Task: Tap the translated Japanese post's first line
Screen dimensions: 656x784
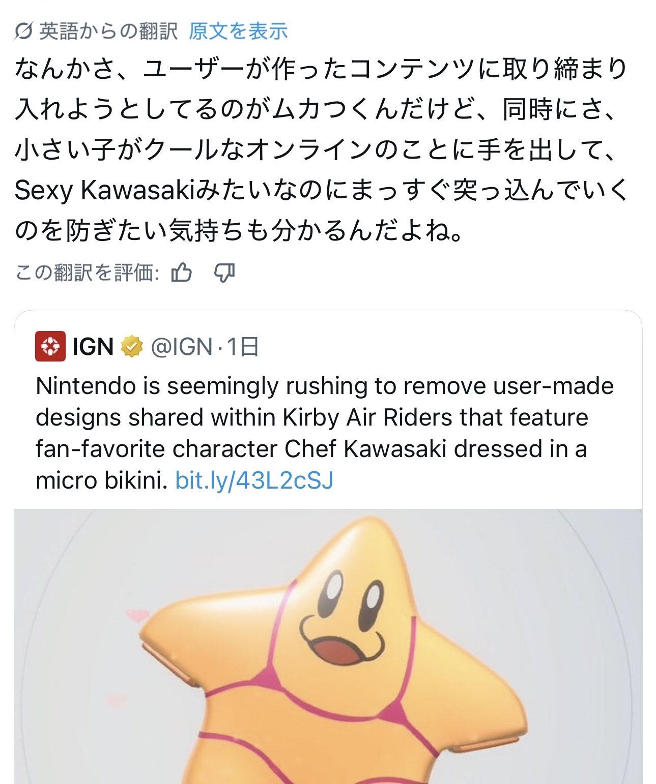Action: (x=321, y=70)
